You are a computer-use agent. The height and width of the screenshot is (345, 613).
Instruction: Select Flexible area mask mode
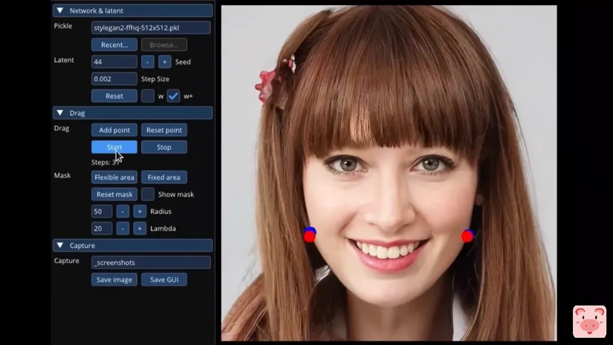pyautogui.click(x=114, y=177)
